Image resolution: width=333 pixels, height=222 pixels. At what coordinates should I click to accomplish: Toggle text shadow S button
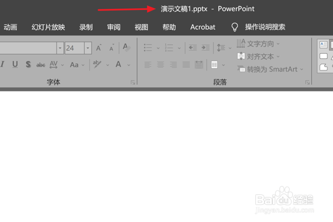coord(28,64)
